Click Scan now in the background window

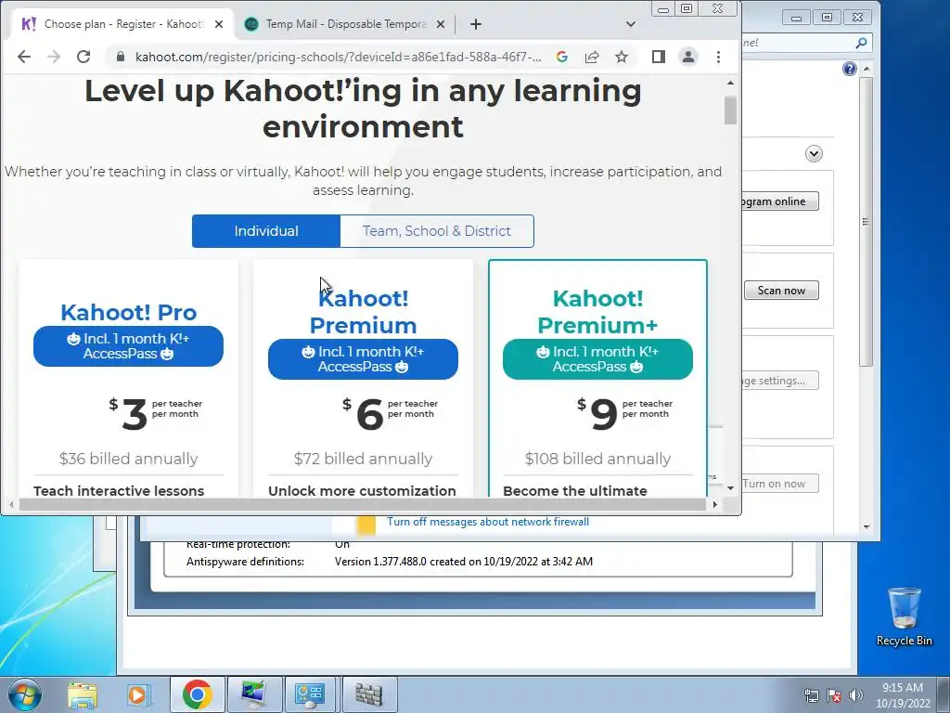pyautogui.click(x=781, y=291)
